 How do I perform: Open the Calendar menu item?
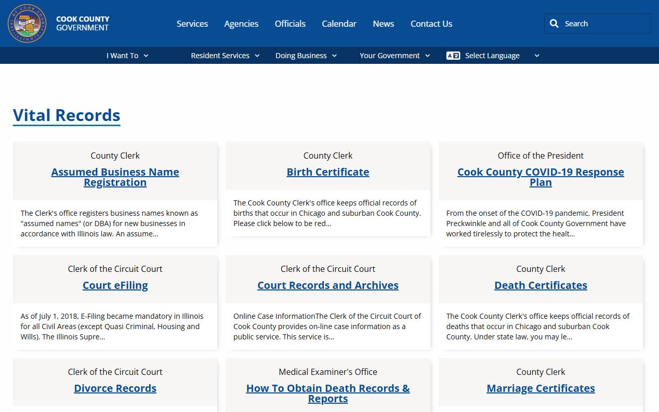click(x=339, y=24)
